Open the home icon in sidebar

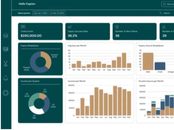click(6, 35)
